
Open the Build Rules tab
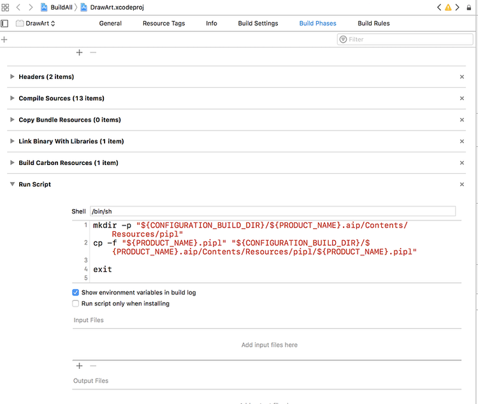(373, 24)
